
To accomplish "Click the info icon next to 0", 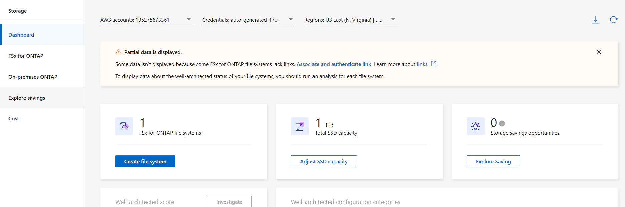I will 502,123.
